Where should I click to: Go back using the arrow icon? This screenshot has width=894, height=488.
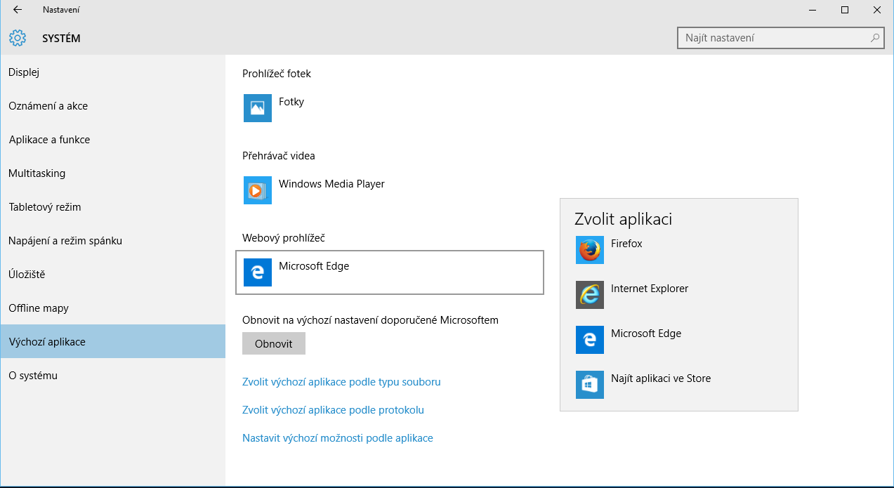pos(18,10)
